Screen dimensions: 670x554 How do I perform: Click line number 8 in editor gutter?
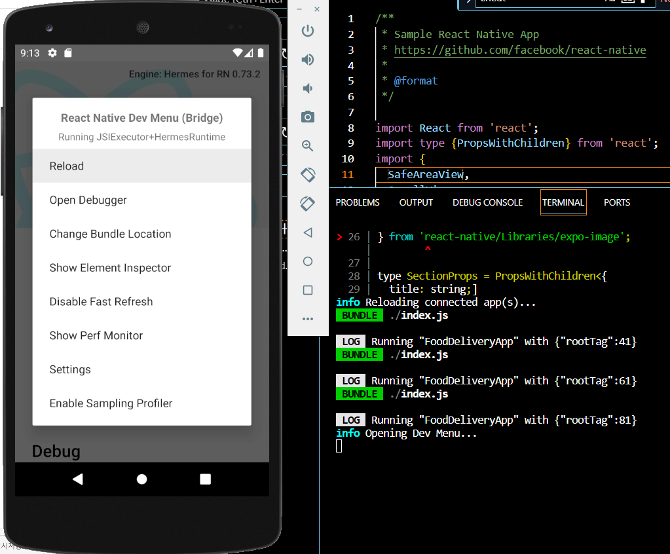tap(351, 128)
